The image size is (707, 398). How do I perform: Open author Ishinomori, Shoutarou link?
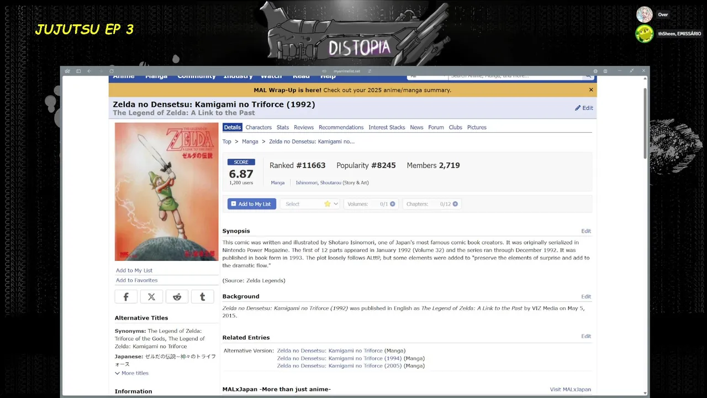318,182
